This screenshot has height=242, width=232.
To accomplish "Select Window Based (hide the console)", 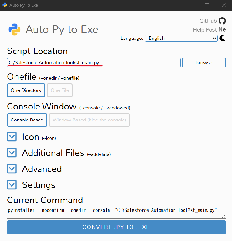I will 89,120.
